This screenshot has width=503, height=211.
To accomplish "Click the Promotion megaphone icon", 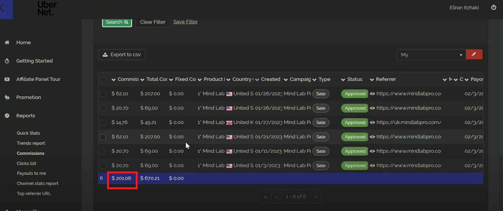I will pyautogui.click(x=7, y=97).
